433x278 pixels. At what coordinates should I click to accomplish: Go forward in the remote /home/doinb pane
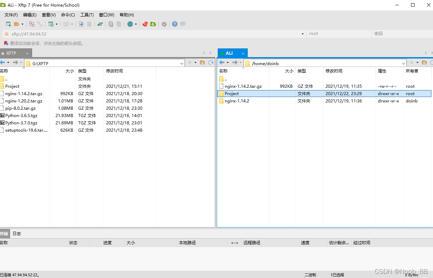click(x=235, y=63)
